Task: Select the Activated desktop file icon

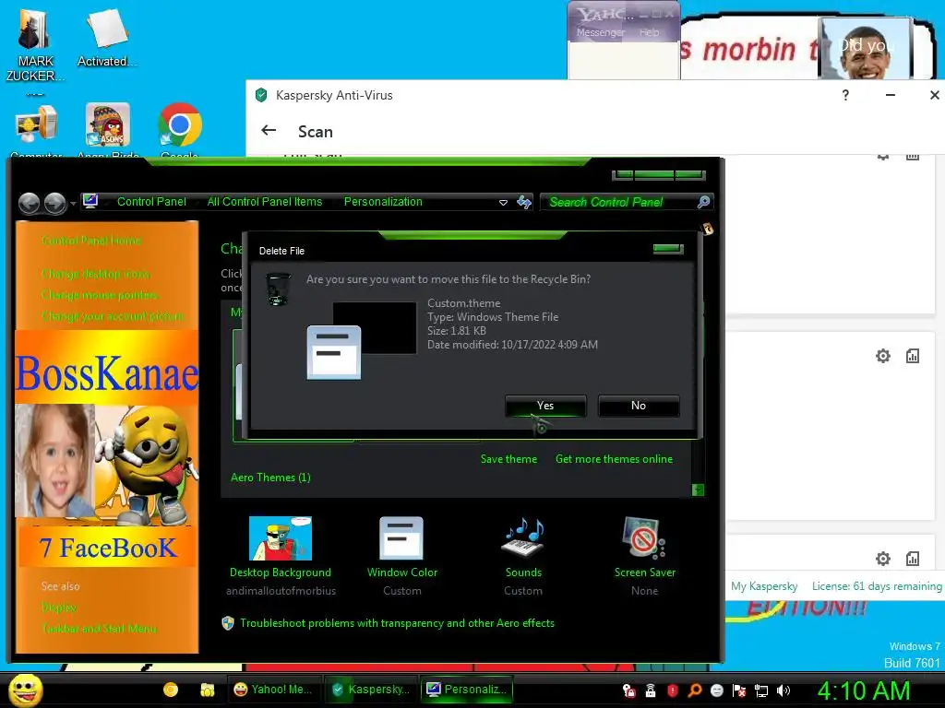Action: tap(107, 37)
